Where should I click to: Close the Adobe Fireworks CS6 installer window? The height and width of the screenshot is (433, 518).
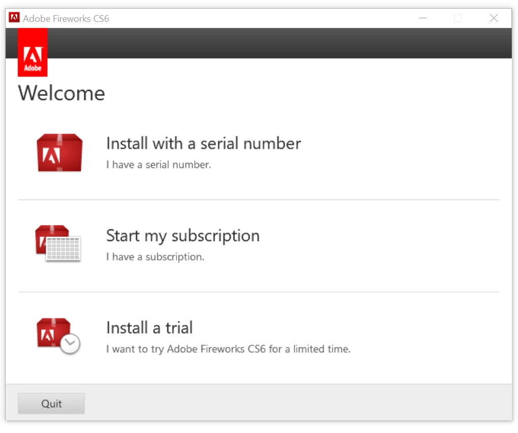pyautogui.click(x=494, y=18)
